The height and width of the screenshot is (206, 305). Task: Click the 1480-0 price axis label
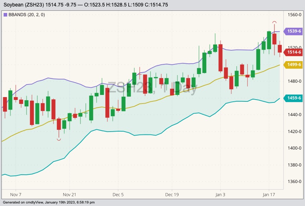click(x=295, y=81)
